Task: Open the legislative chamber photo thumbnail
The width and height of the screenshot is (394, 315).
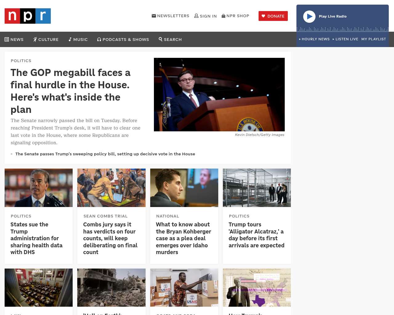Action: tap(38, 288)
